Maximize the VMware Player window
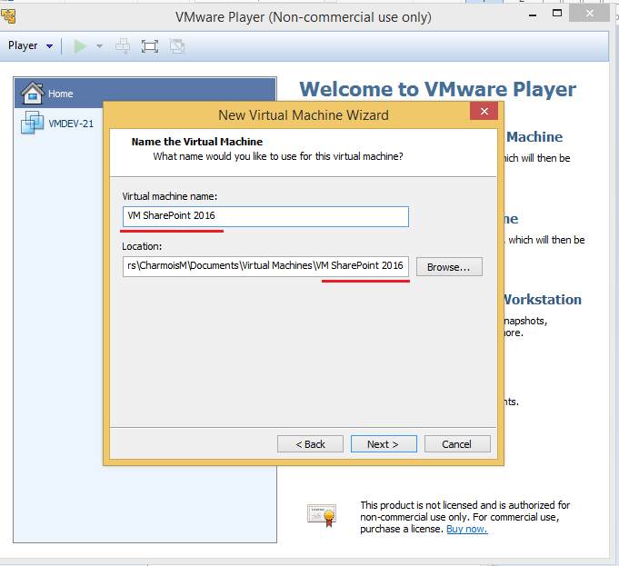This screenshot has width=619, height=566. pos(556,13)
